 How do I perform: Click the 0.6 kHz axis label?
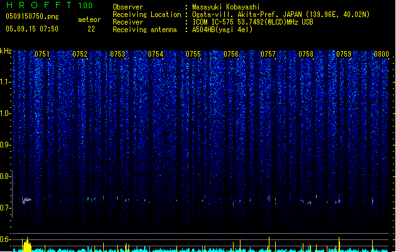pos(5,239)
